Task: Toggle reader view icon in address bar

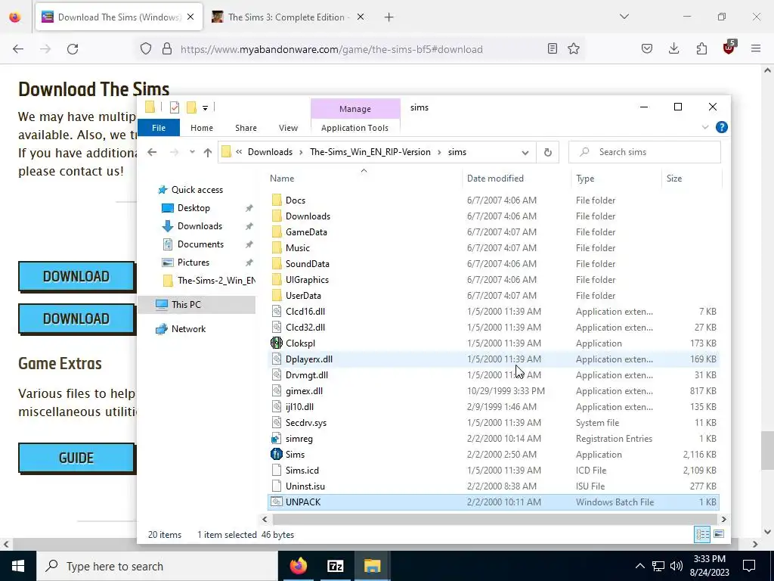Action: coord(553,49)
